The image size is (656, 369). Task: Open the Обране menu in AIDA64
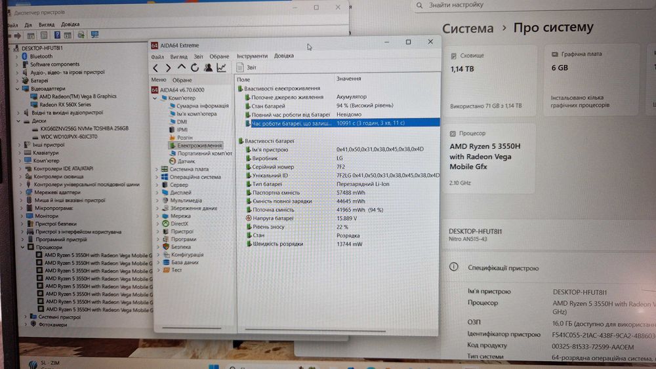pyautogui.click(x=219, y=56)
